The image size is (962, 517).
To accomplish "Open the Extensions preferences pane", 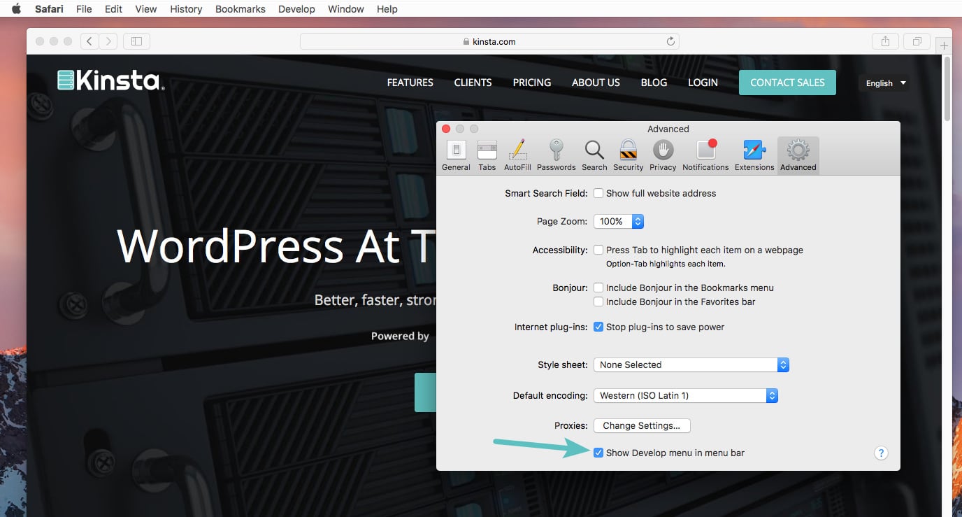I will (754, 155).
